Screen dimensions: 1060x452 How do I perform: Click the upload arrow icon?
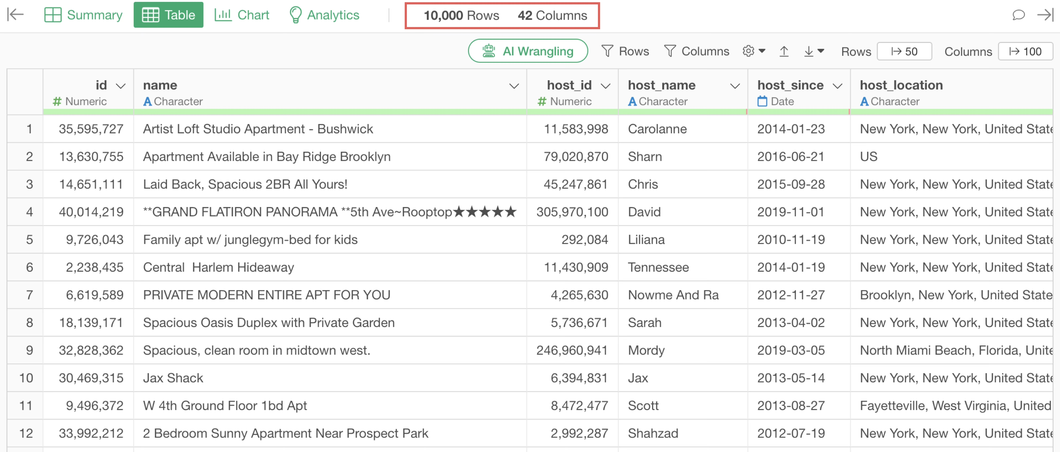tap(784, 51)
